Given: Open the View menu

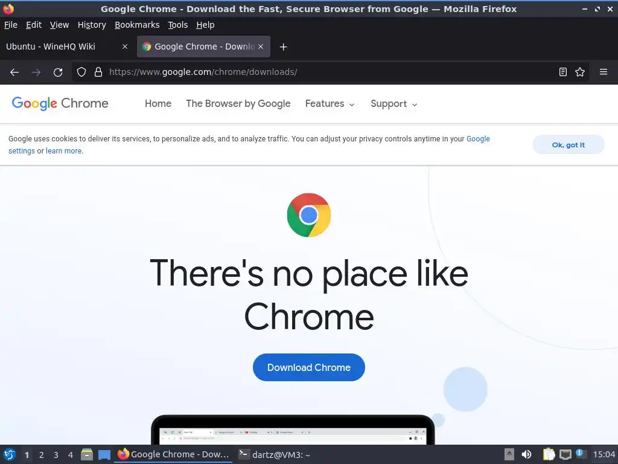Looking at the screenshot, I should click(x=59, y=25).
